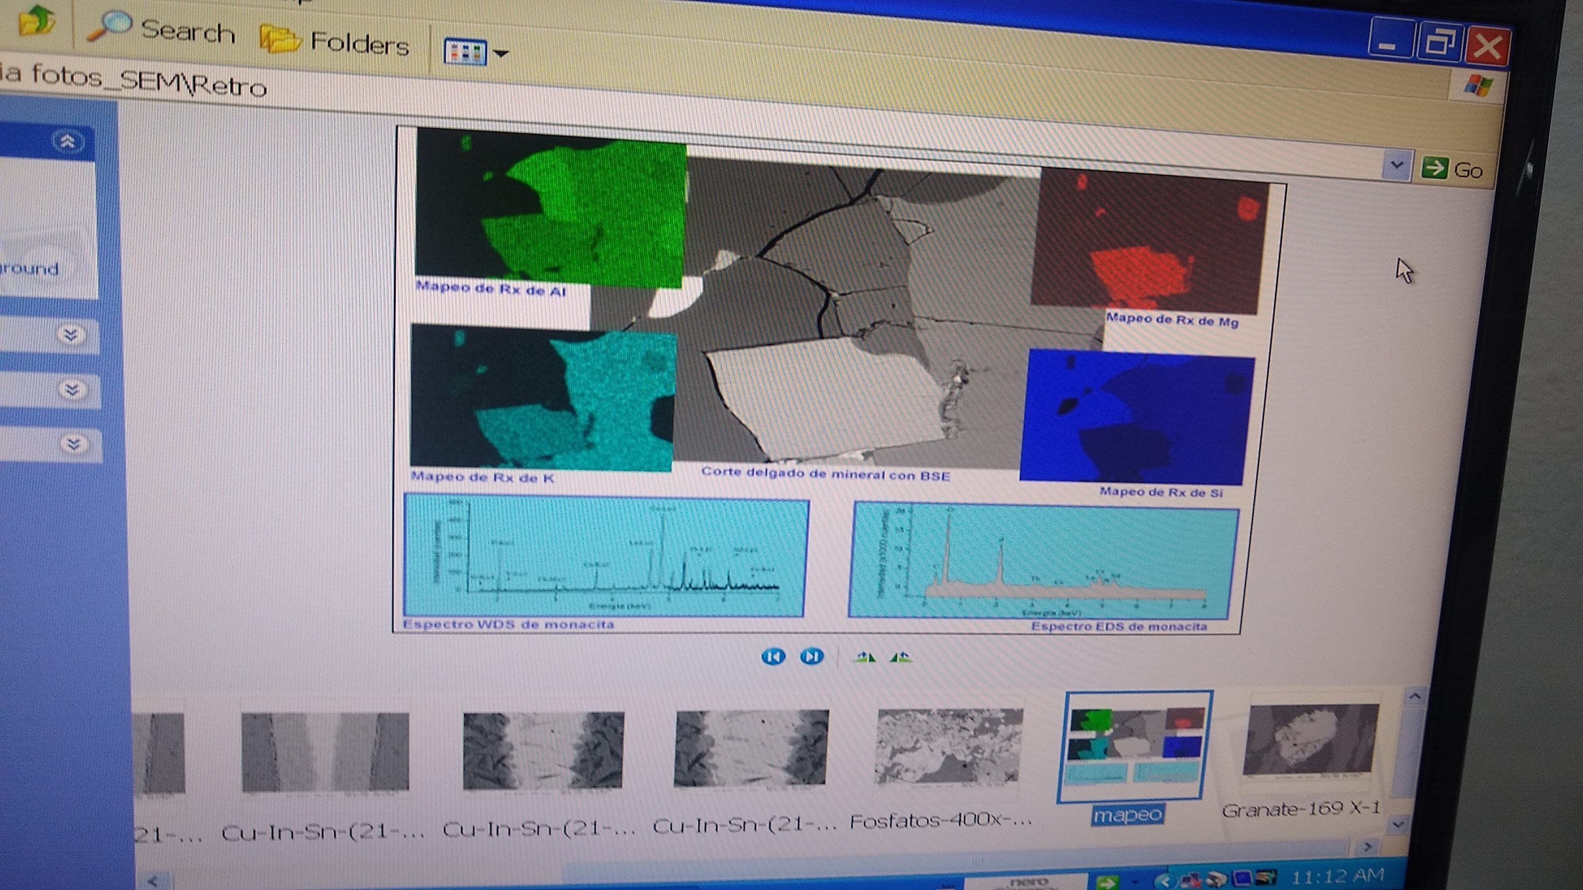
Task: Show the next image in filmstrip
Action: point(811,657)
